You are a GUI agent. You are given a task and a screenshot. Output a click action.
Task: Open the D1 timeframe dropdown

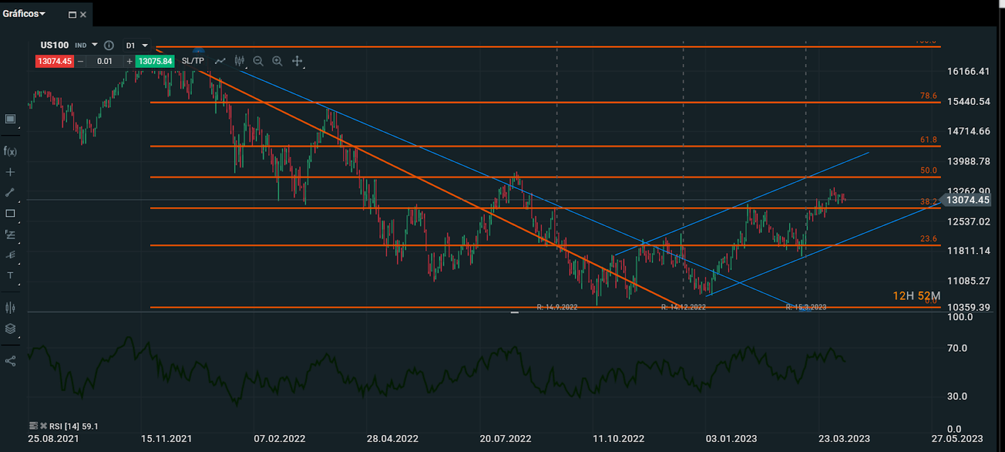137,45
